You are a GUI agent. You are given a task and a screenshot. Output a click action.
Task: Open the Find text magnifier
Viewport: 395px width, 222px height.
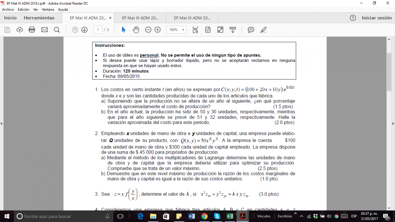point(57,30)
